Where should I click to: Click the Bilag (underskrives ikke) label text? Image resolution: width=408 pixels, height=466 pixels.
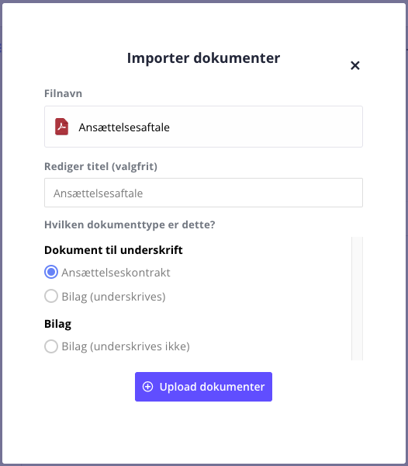pyautogui.click(x=126, y=346)
